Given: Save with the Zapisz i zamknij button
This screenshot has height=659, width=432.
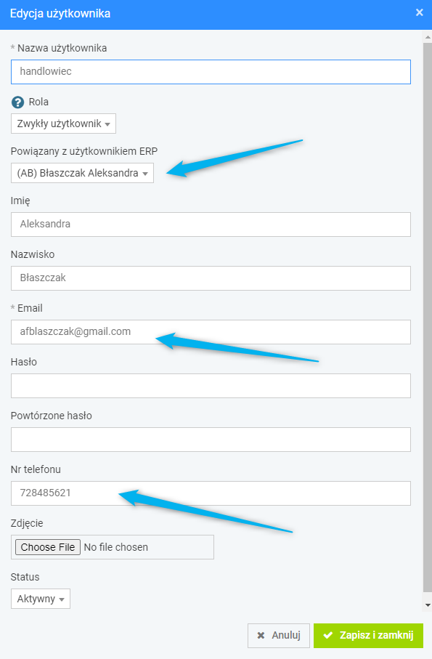Looking at the screenshot, I should tap(368, 636).
